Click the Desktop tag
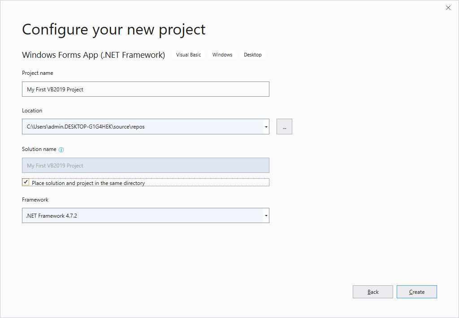The width and height of the screenshot is (459, 318). pos(253,55)
